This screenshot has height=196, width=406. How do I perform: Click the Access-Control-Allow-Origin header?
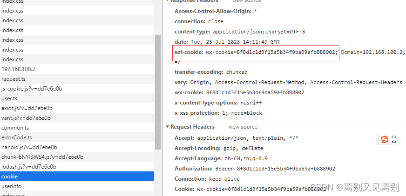pyautogui.click(x=216, y=11)
